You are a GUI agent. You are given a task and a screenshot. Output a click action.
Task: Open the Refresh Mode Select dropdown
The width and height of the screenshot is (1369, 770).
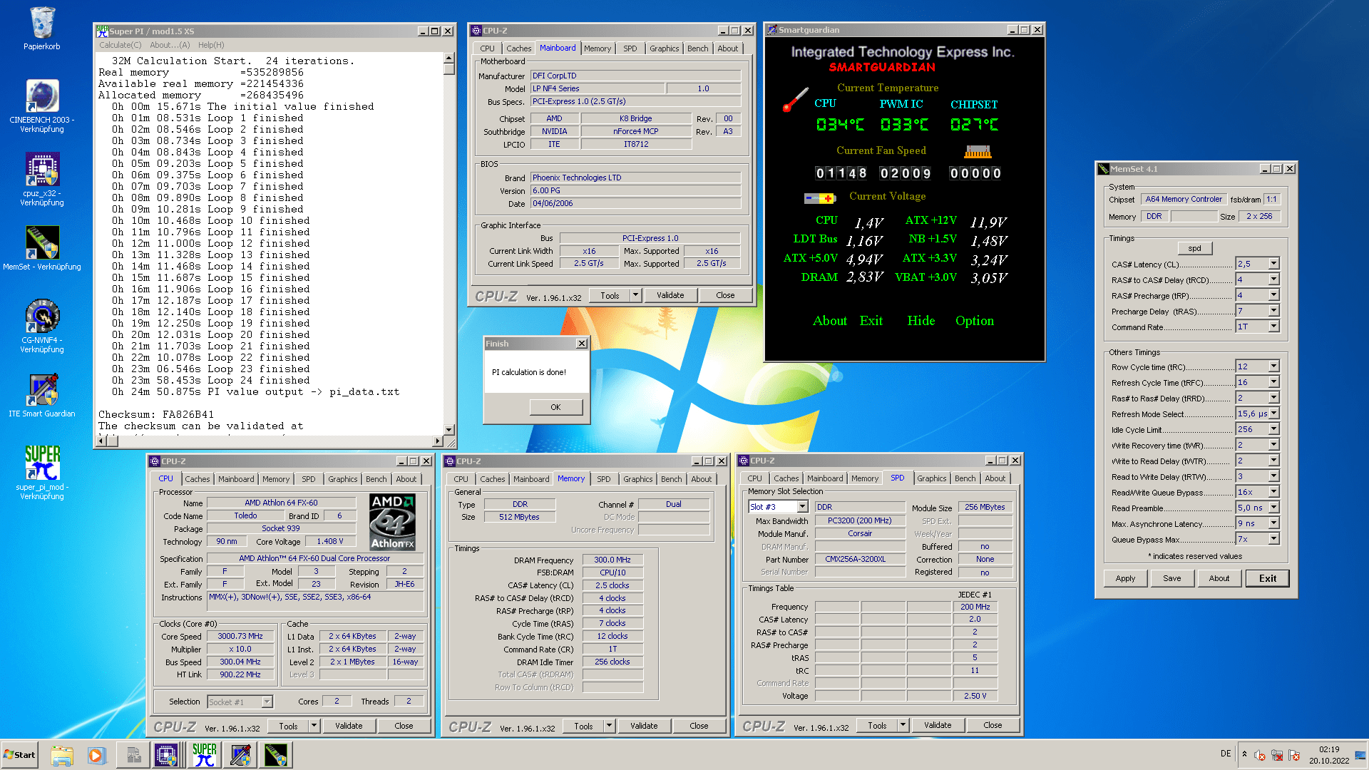click(x=1273, y=414)
